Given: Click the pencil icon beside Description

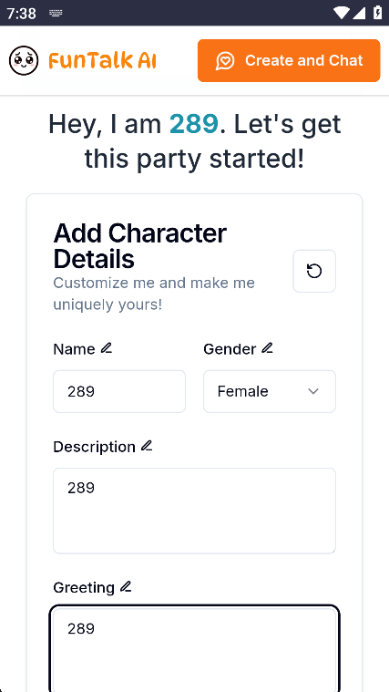Looking at the screenshot, I should click(x=147, y=446).
